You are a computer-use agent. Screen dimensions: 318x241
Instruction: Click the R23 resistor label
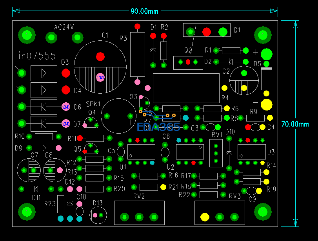[50, 203]
